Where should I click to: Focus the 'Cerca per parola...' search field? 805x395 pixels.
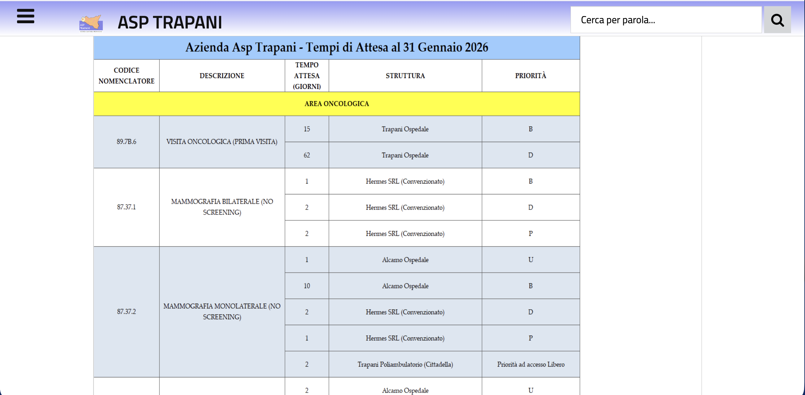pyautogui.click(x=666, y=20)
